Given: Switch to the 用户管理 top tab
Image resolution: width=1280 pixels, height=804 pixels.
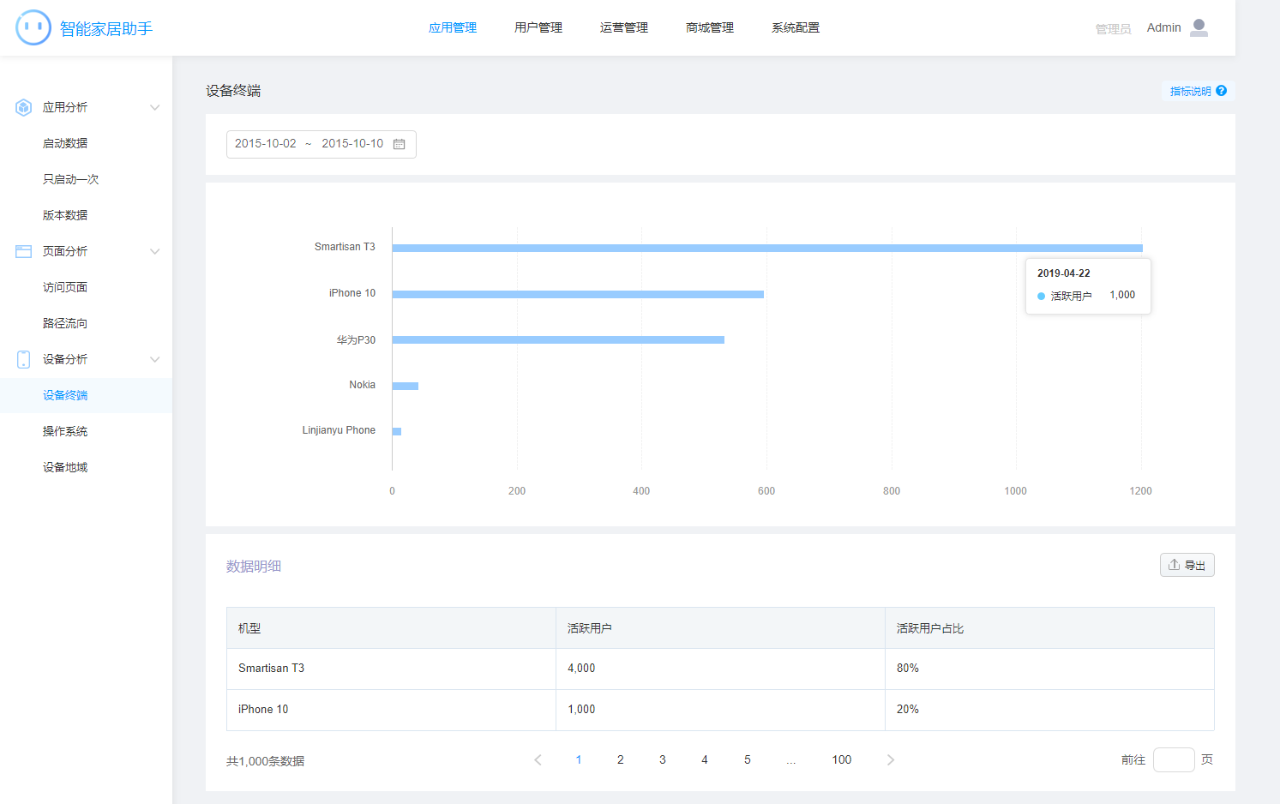Looking at the screenshot, I should coord(538,27).
